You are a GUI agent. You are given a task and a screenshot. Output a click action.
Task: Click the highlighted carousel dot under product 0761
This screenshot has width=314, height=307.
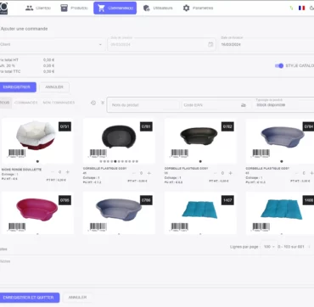[x=115, y=161]
